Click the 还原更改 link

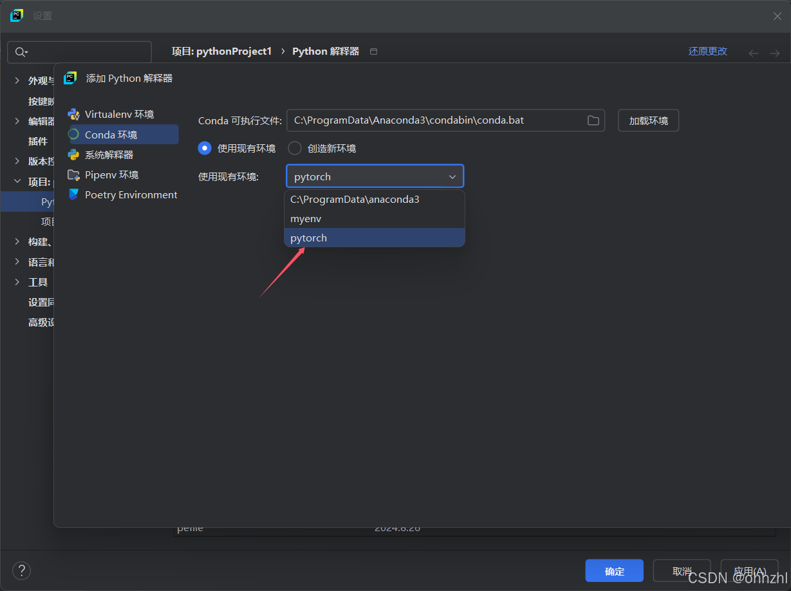708,52
